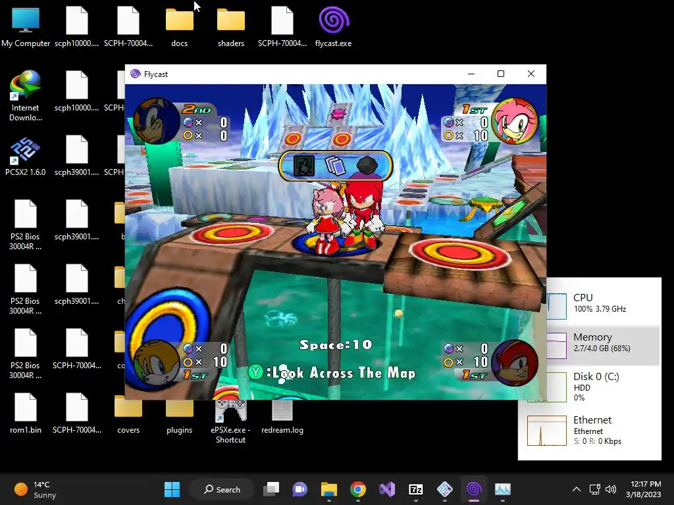Click Tails' player portrait in game

tap(156, 363)
